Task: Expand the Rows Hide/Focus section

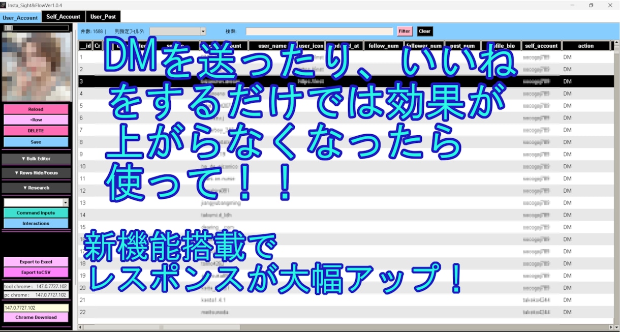Action: pyautogui.click(x=36, y=173)
